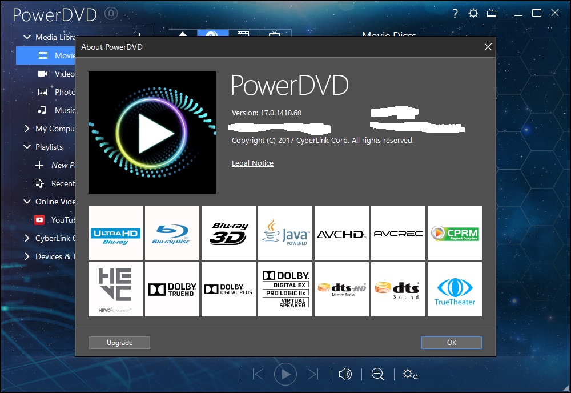Close the About PowerDVD dialog
This screenshot has height=393, width=571.
click(488, 47)
